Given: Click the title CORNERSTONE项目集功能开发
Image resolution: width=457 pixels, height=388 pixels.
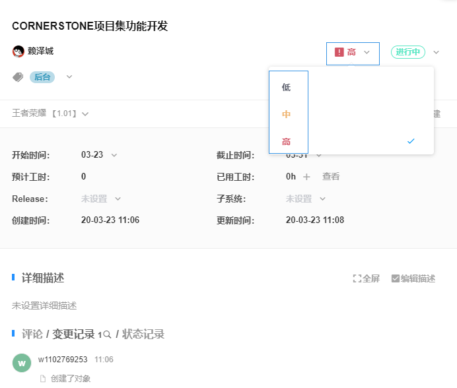Looking at the screenshot, I should (90, 26).
